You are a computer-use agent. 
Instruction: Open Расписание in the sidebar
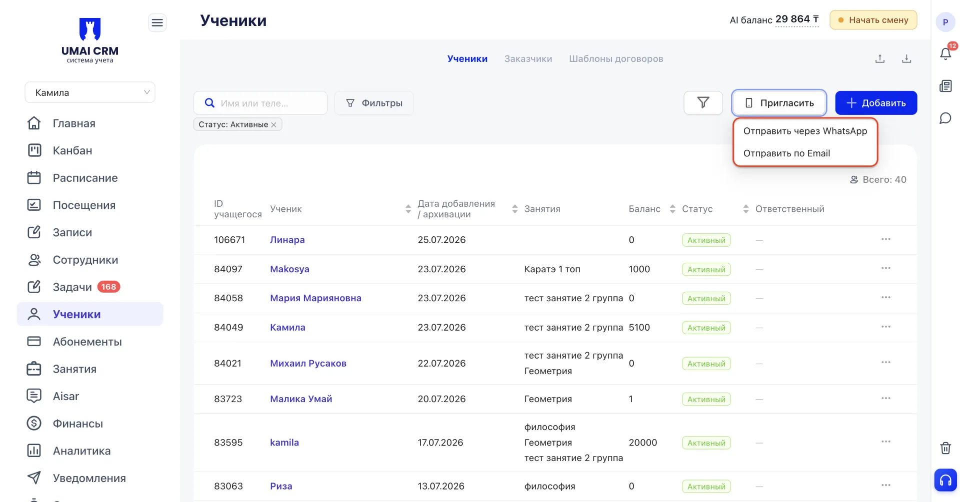click(90, 178)
